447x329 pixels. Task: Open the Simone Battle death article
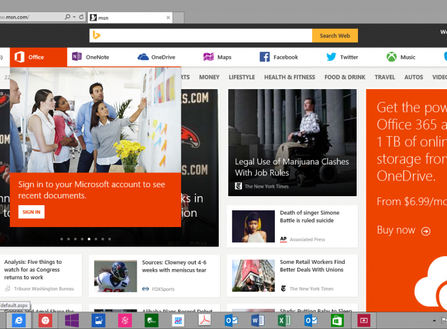tap(310, 217)
